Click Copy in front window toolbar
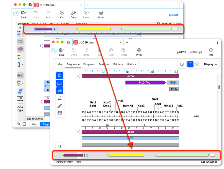 (x=111, y=52)
